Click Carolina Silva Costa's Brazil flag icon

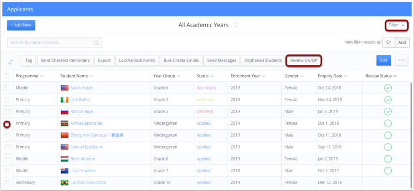[64, 183]
